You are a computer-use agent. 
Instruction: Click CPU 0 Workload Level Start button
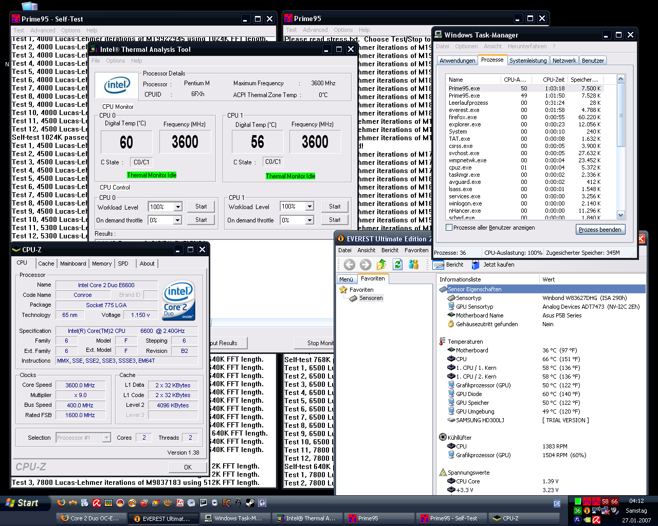[x=201, y=206]
